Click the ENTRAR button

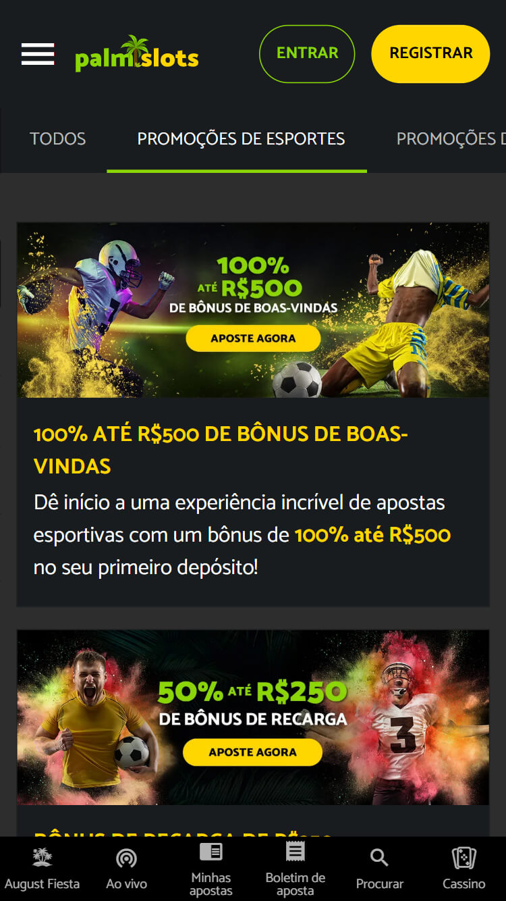tap(307, 54)
